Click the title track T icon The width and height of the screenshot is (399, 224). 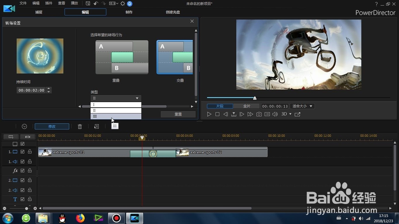pyautogui.click(x=15, y=199)
